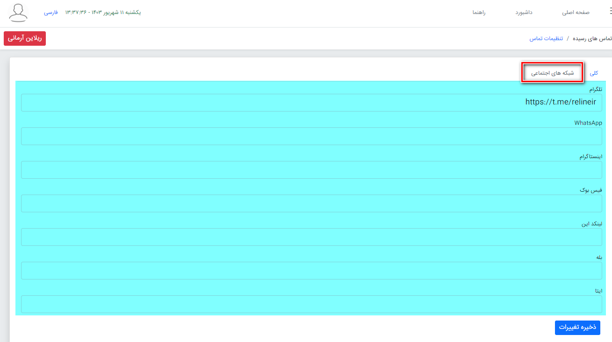Click the تلگرام field label
This screenshot has height=342, width=612.
pyautogui.click(x=596, y=89)
